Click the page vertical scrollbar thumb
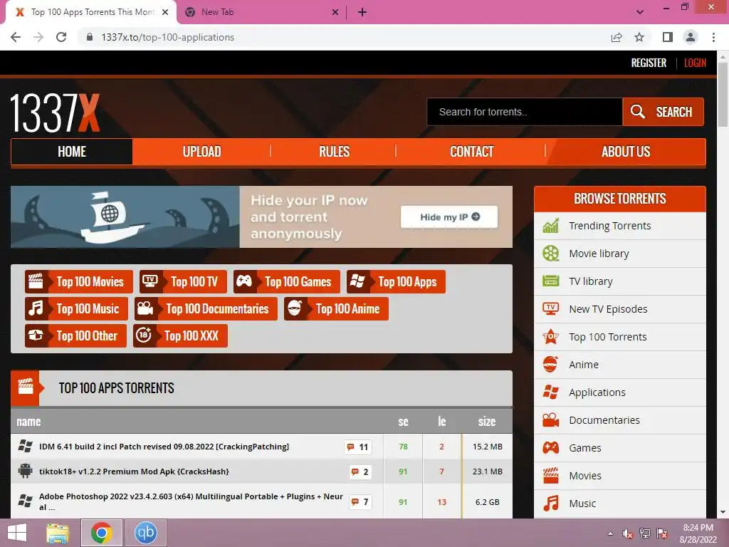The width and height of the screenshot is (729, 547). click(x=723, y=95)
